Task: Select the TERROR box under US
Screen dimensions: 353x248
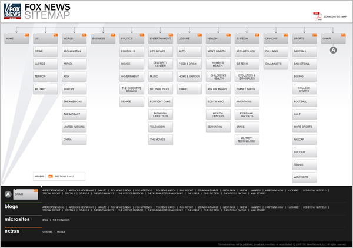Action: click(x=45, y=77)
